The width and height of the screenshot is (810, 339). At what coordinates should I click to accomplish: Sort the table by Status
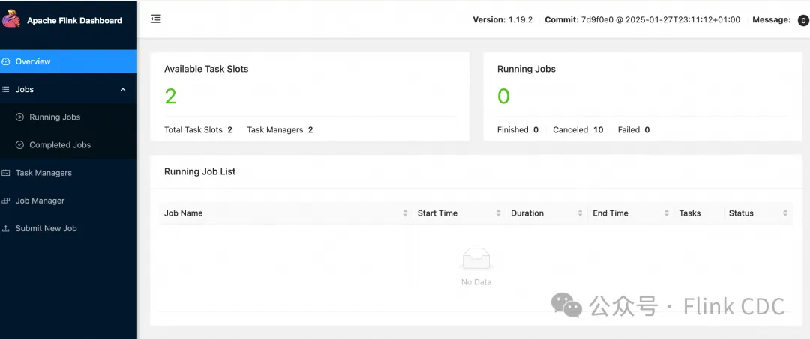click(x=785, y=213)
